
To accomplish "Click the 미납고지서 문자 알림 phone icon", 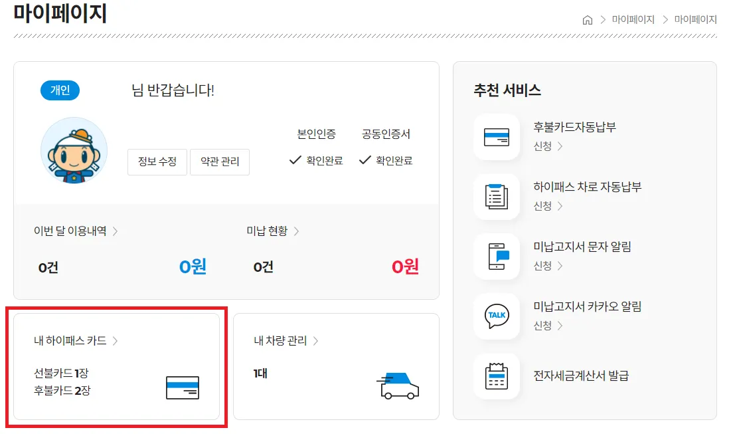I will pyautogui.click(x=496, y=257).
